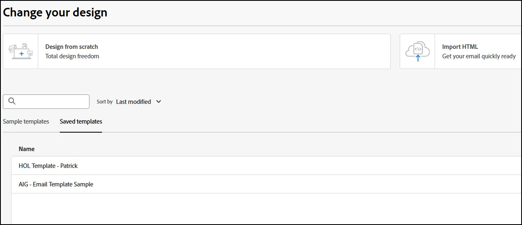Click inside the template search field

tap(46, 101)
